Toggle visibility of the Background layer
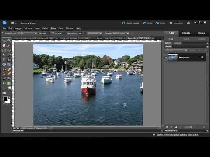Screen dimensions: 210x157 [x=166, y=57]
